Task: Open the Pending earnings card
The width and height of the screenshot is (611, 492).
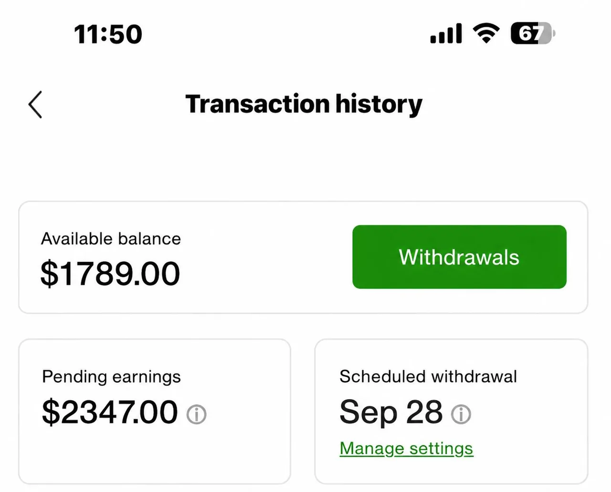Action: pos(155,412)
